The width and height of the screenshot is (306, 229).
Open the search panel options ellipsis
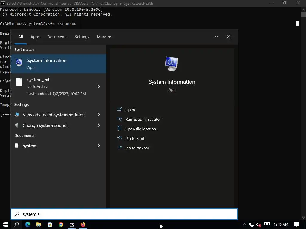coord(216,37)
